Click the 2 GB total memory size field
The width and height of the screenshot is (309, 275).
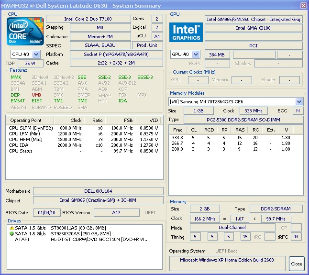pos(205,209)
